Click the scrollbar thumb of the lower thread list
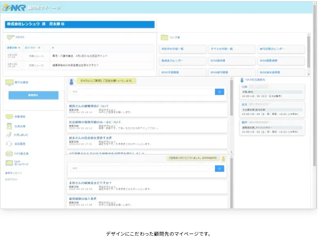Image resolution: width=318 pixels, height=241 pixels. tap(232, 183)
